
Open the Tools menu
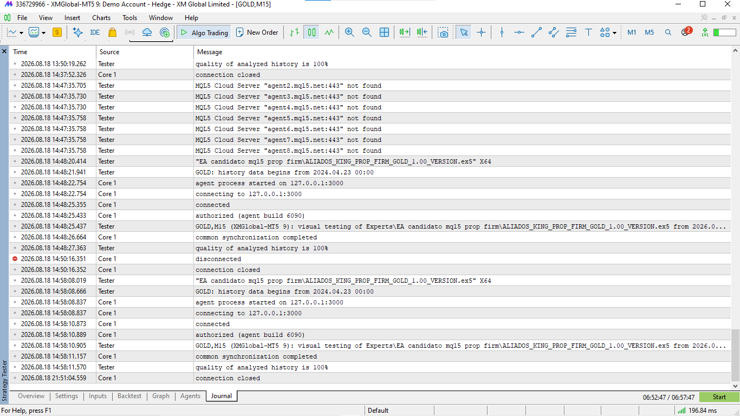coord(130,18)
